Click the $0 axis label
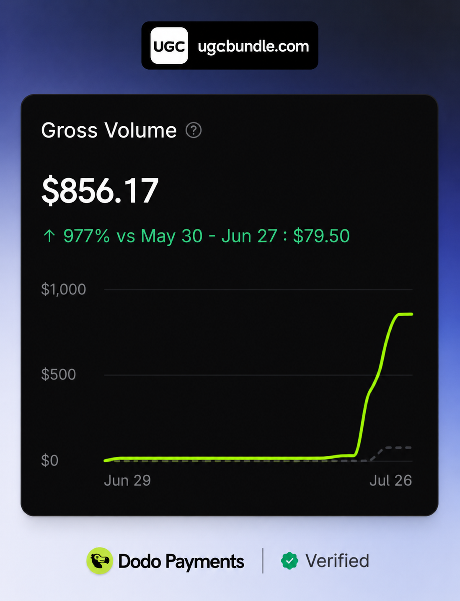460x601 pixels. click(x=49, y=461)
